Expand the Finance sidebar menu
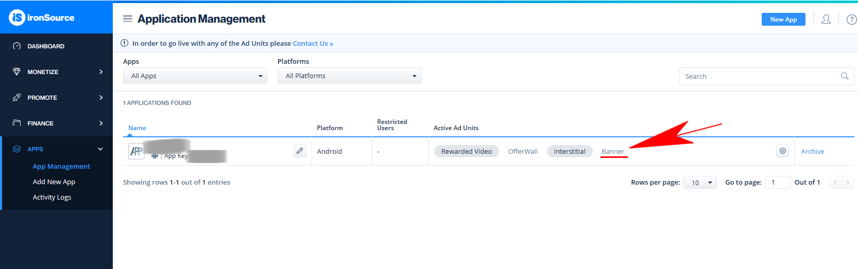 click(56, 123)
